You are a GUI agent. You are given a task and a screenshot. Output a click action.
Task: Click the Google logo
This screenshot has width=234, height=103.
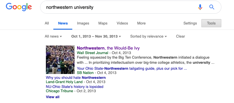pos(19,7)
